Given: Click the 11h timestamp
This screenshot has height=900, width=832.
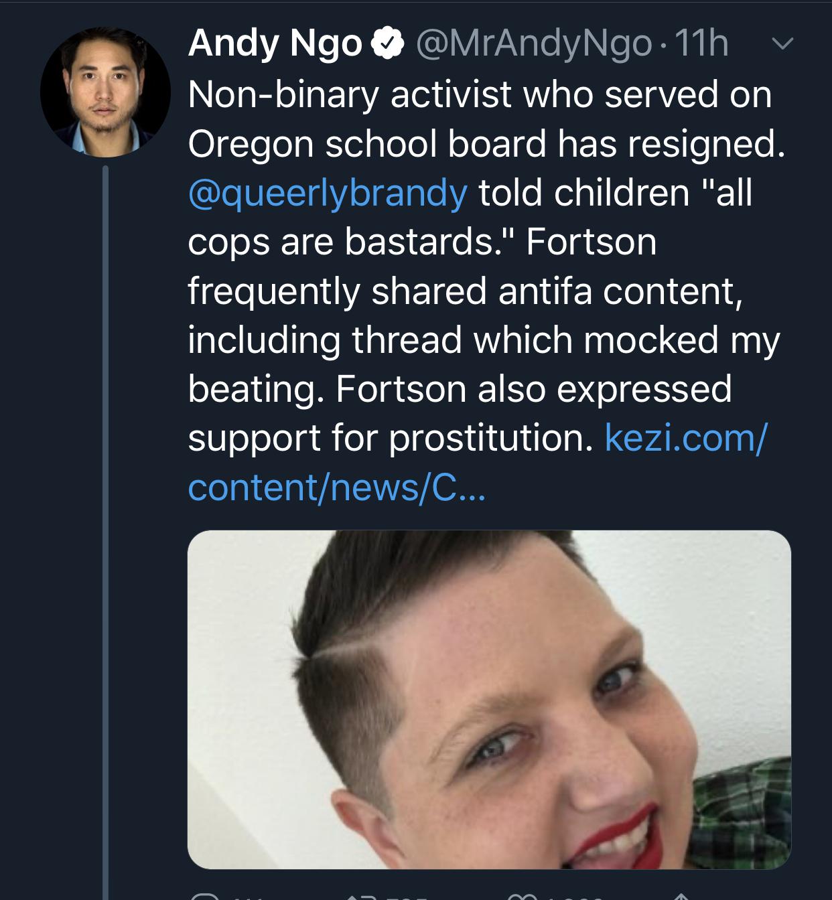Looking at the screenshot, I should coord(701,44).
